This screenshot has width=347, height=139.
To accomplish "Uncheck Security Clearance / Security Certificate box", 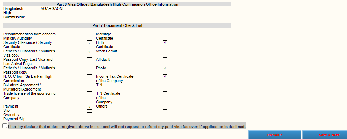I will (x=89, y=43).
